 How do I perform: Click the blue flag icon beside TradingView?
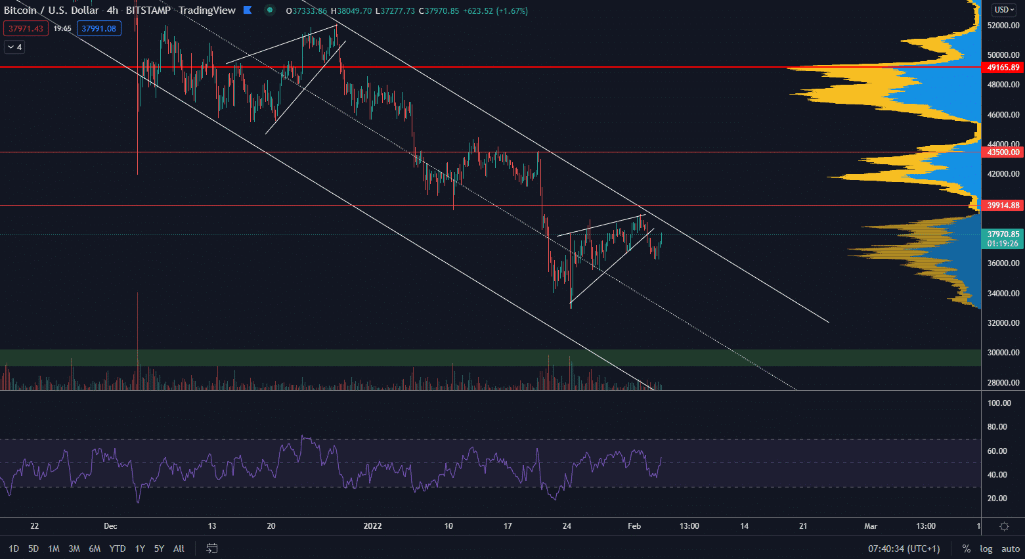[x=248, y=11]
